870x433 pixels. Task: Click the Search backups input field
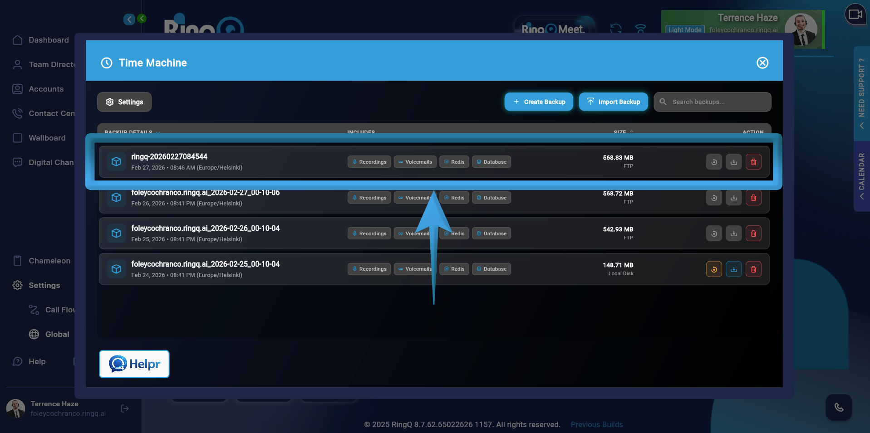pos(712,102)
